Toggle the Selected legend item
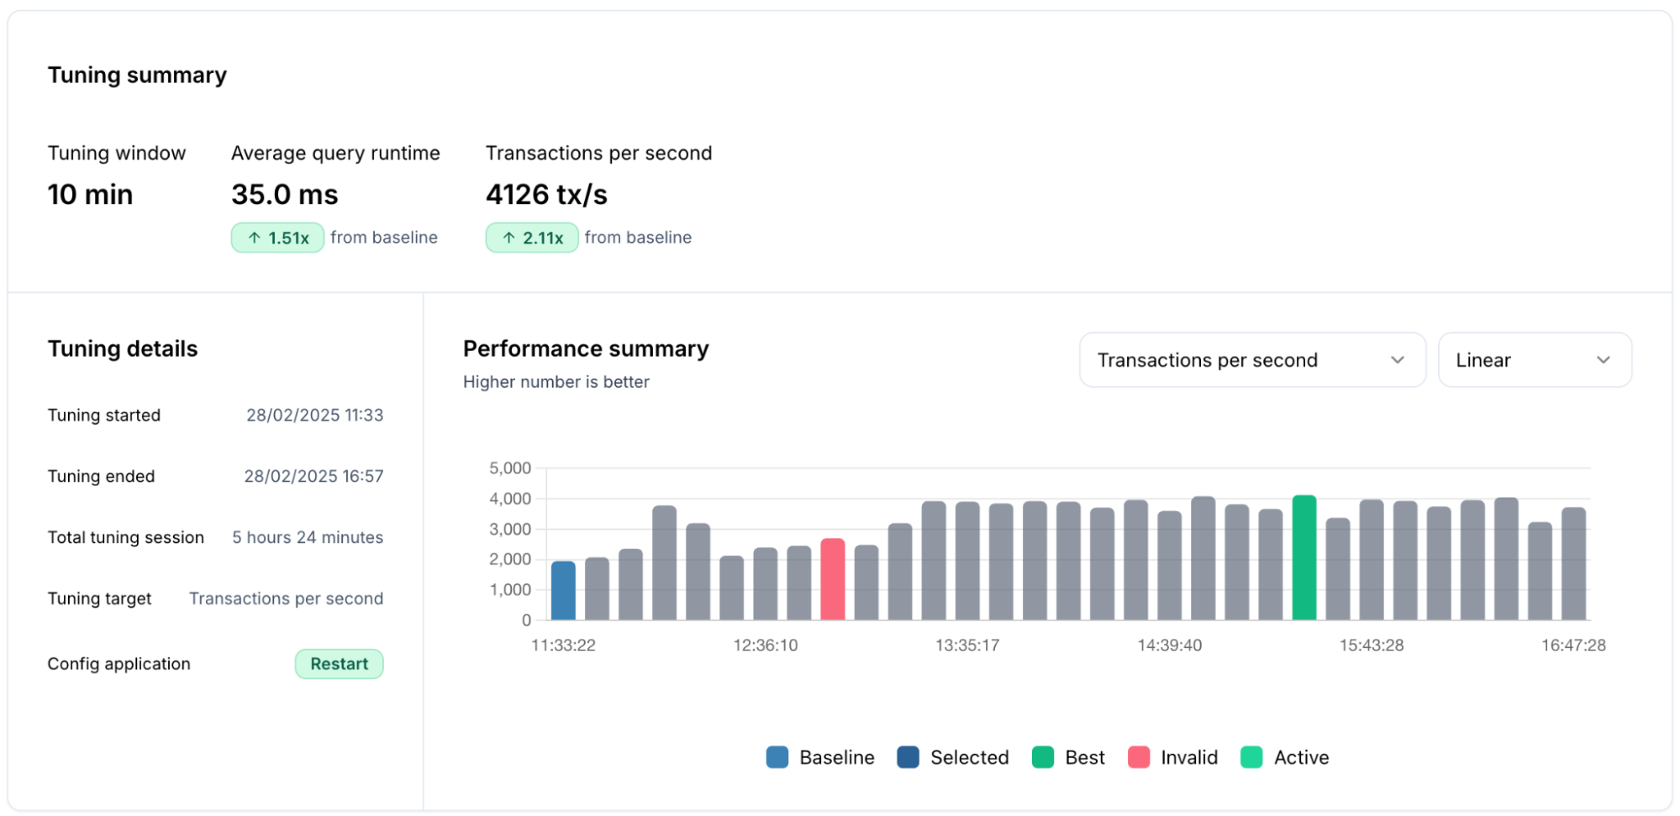The image size is (1680, 816). [x=953, y=757]
